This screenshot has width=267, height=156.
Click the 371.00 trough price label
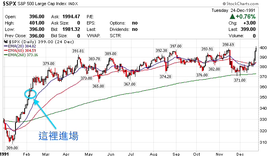[240, 80]
